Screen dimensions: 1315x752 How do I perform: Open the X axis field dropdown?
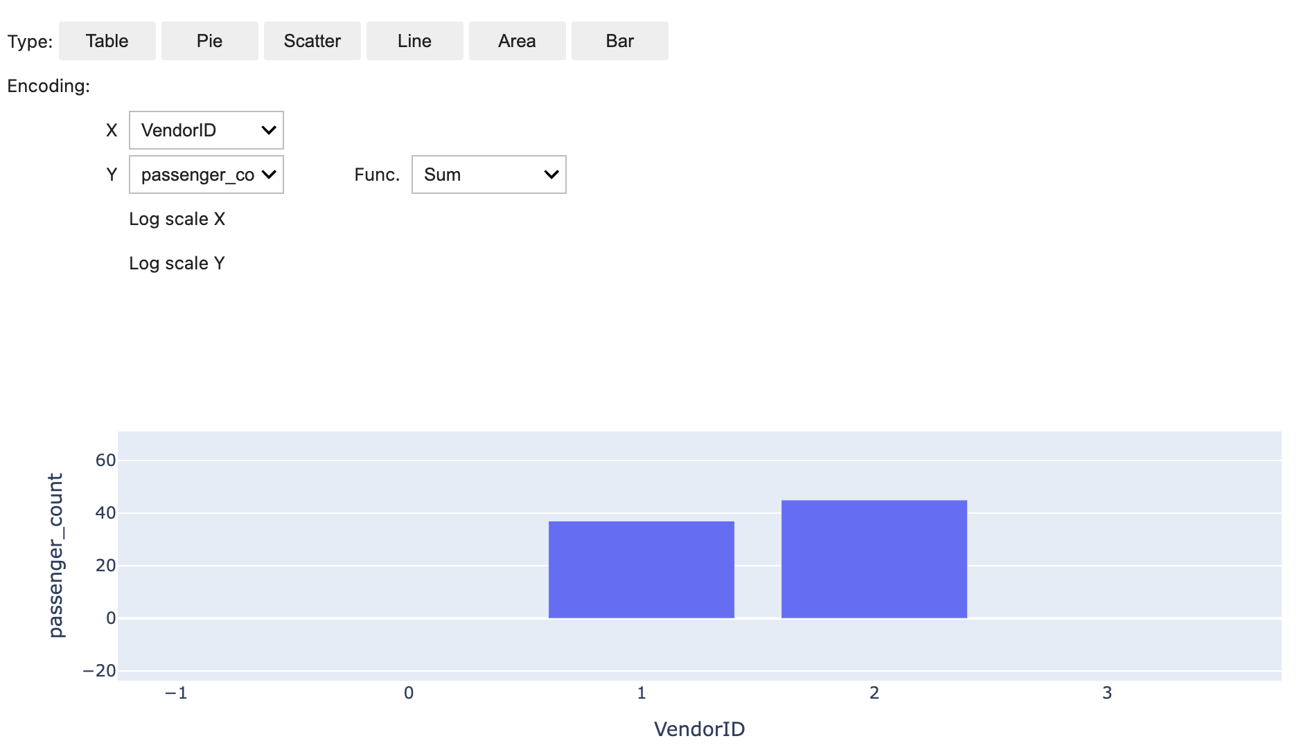pos(206,129)
